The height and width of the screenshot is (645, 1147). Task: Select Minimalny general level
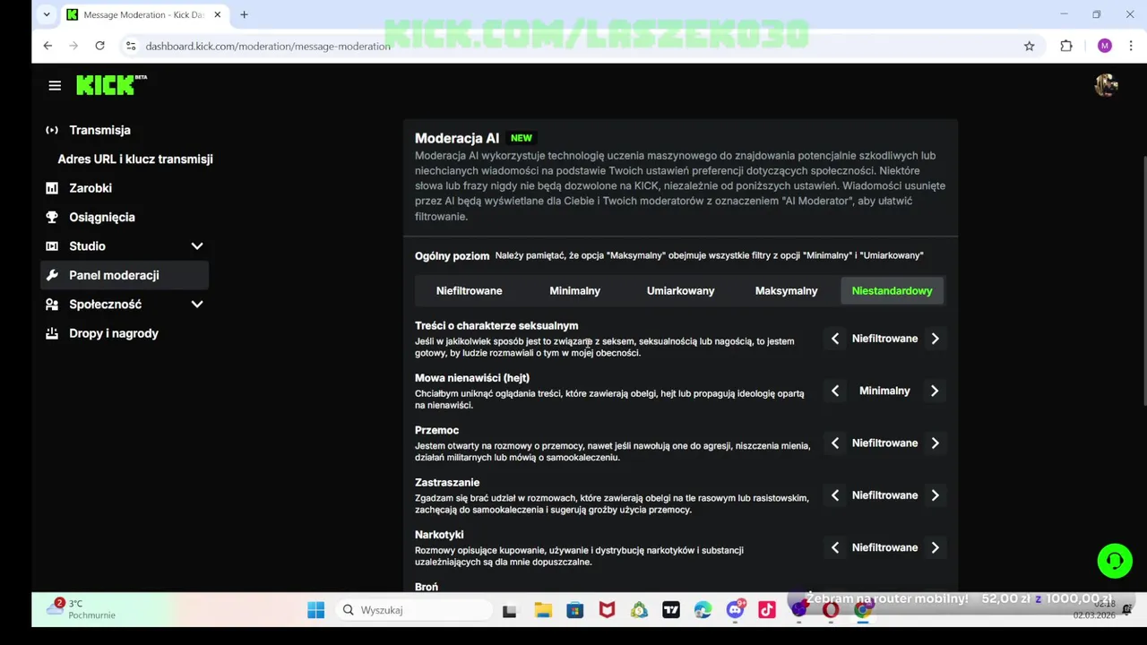click(x=574, y=290)
